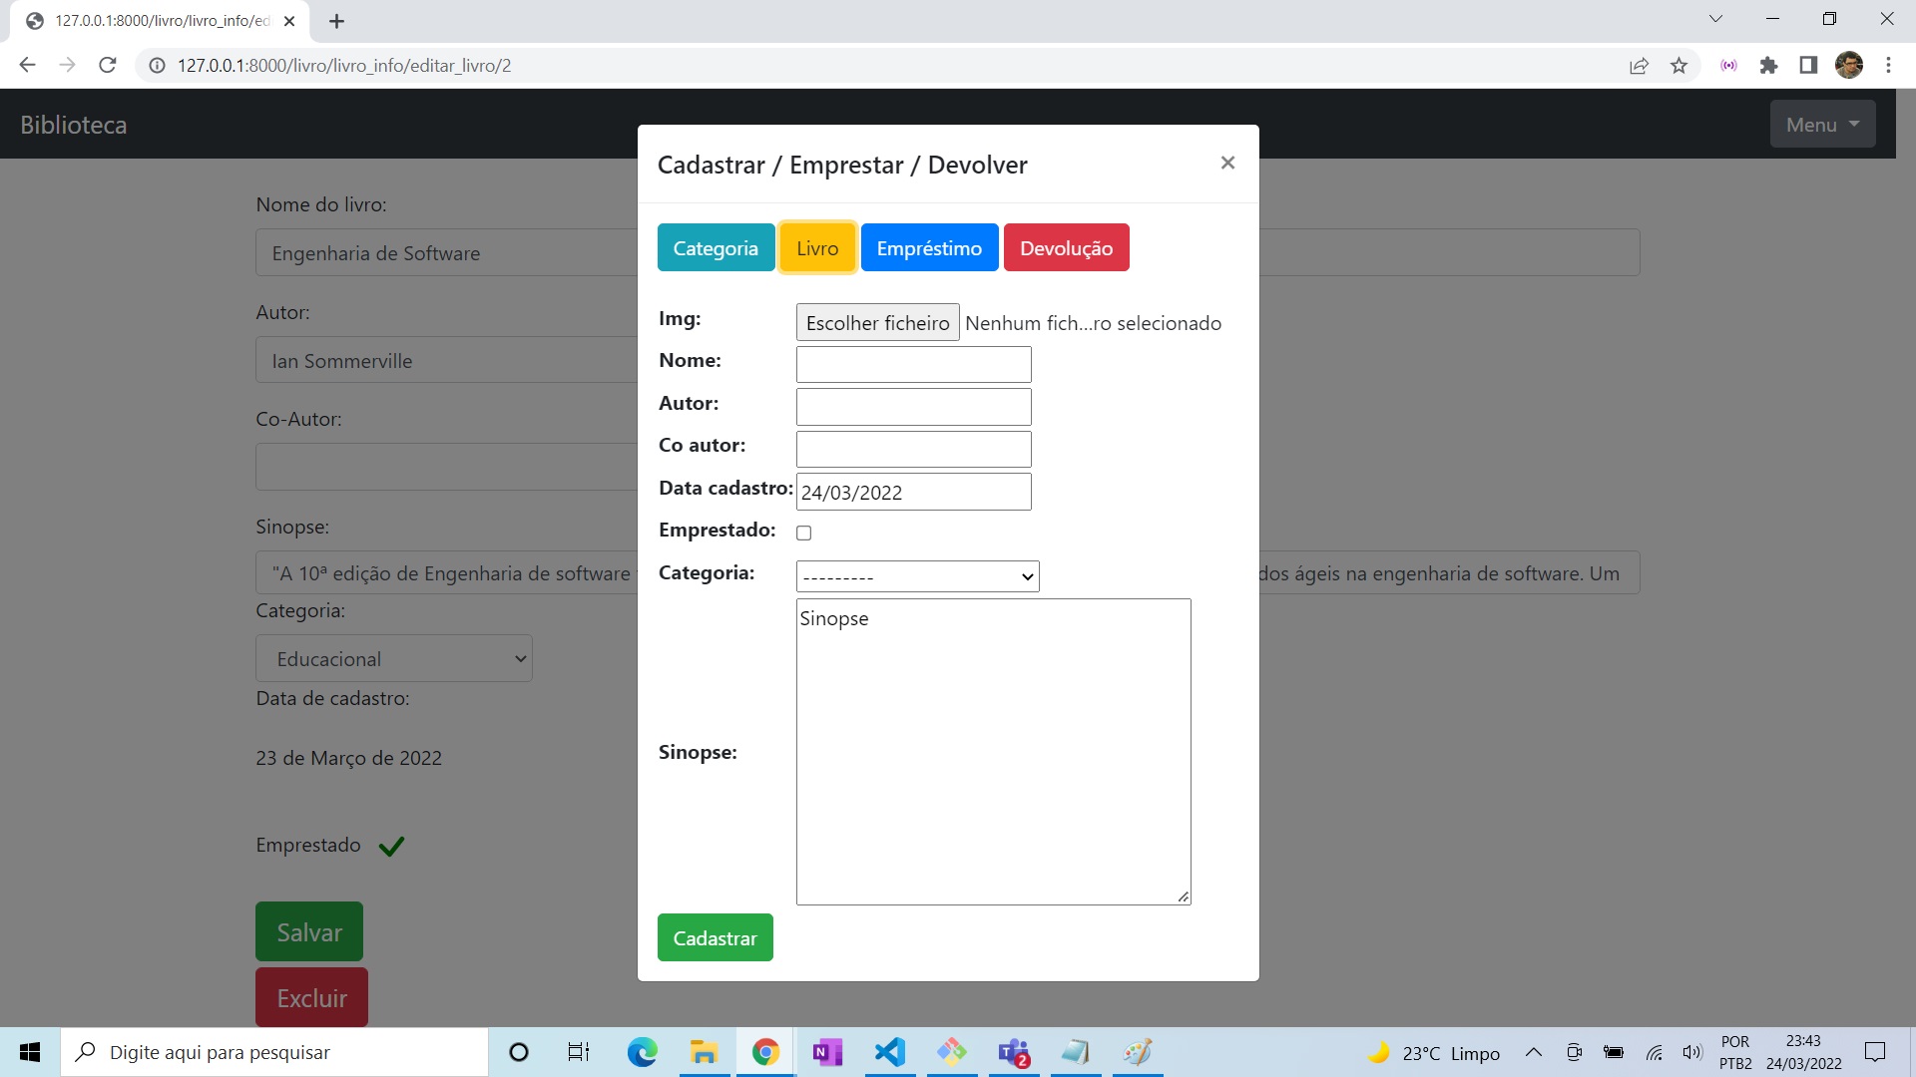Viewport: 1916px width, 1077px height.
Task: Toggle the Emprestado checkbox
Action: [803, 533]
